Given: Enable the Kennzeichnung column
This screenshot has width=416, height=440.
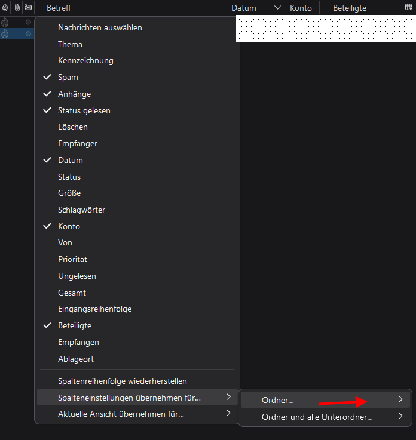Looking at the screenshot, I should click(x=137, y=61).
